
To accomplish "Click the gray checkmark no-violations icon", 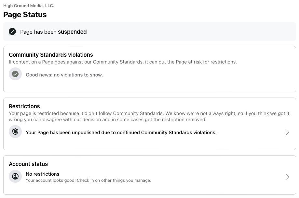I will point(15,74).
